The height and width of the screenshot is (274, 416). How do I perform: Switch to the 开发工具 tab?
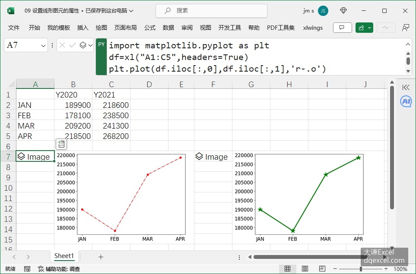[x=230, y=28]
